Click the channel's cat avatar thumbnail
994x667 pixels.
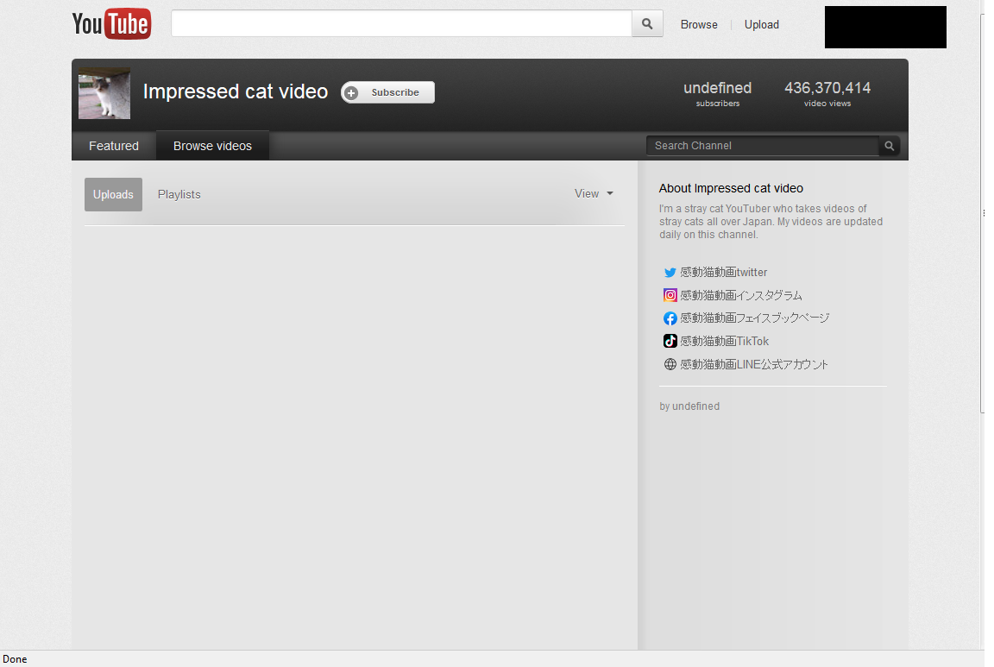click(104, 93)
